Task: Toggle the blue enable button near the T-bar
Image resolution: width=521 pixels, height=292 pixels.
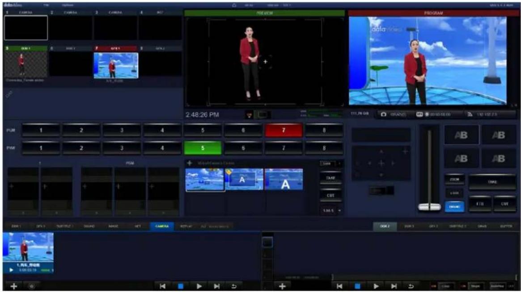Action: 454,207
